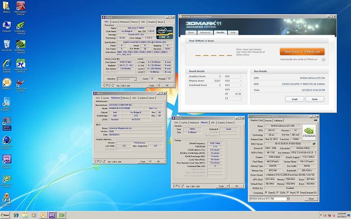Image resolution: width=351 pixels, height=219 pixels.
Task: Open Processor selection dropdown in CPU-Z
Action: coord(127,79)
